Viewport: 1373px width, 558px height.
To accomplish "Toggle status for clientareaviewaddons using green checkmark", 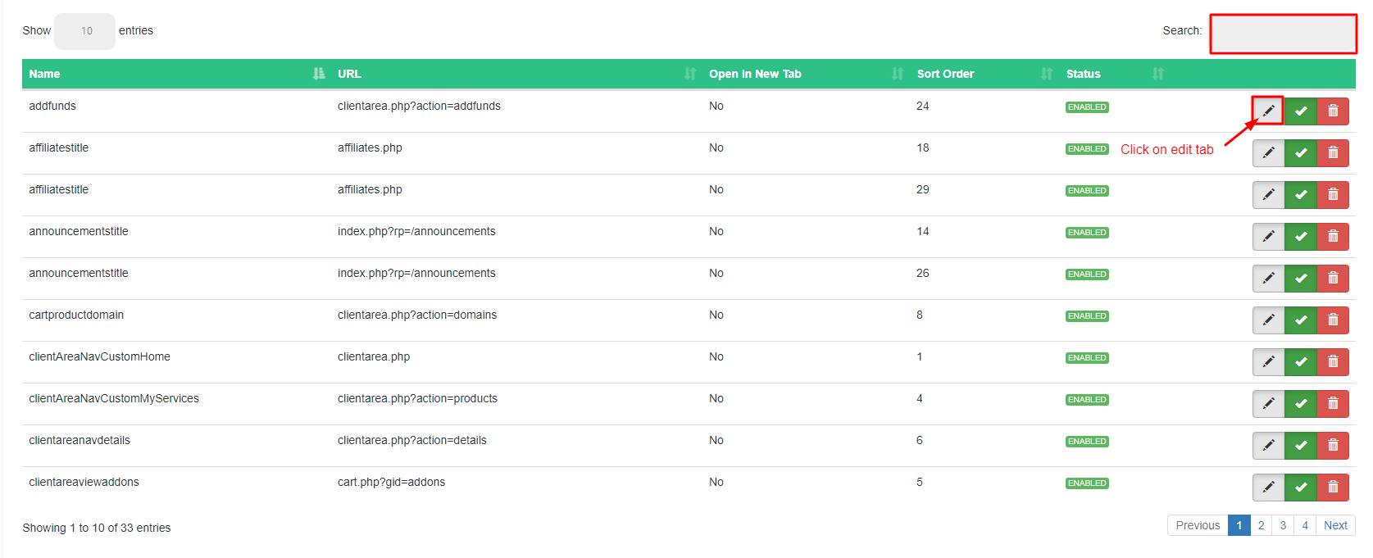I will pos(1301,487).
